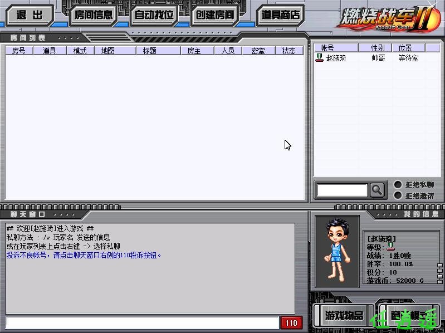
Task: Click 等待室 location cell for 赵施琦
Action: 408,58
